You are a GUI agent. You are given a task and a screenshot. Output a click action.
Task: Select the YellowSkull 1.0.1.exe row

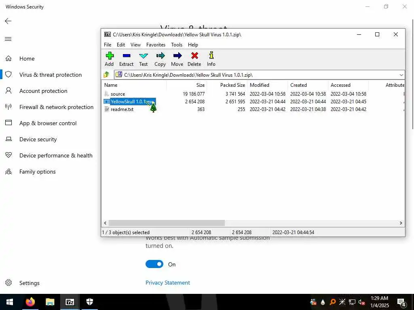click(253, 101)
